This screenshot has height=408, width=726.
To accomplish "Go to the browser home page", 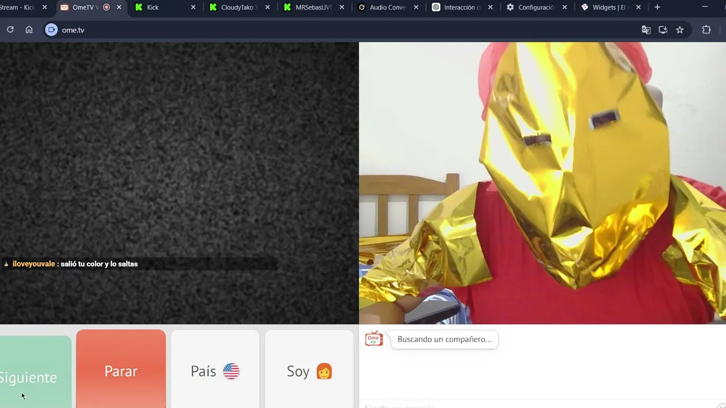I will (29, 29).
